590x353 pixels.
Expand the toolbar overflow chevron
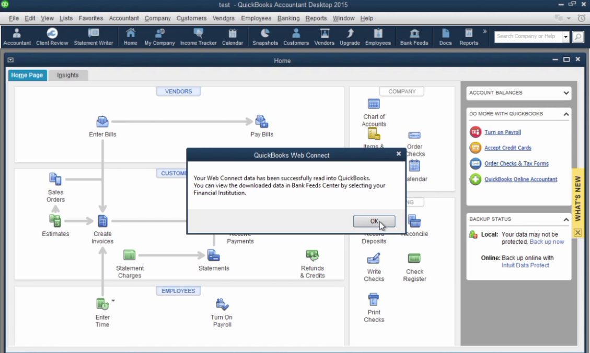(484, 31)
